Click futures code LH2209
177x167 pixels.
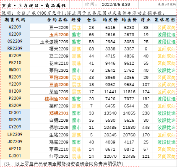coord(15,134)
